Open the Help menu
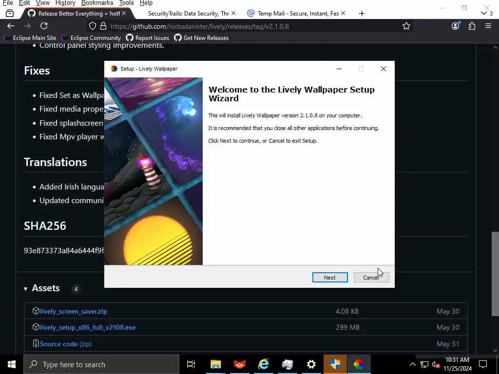 coord(146,3)
